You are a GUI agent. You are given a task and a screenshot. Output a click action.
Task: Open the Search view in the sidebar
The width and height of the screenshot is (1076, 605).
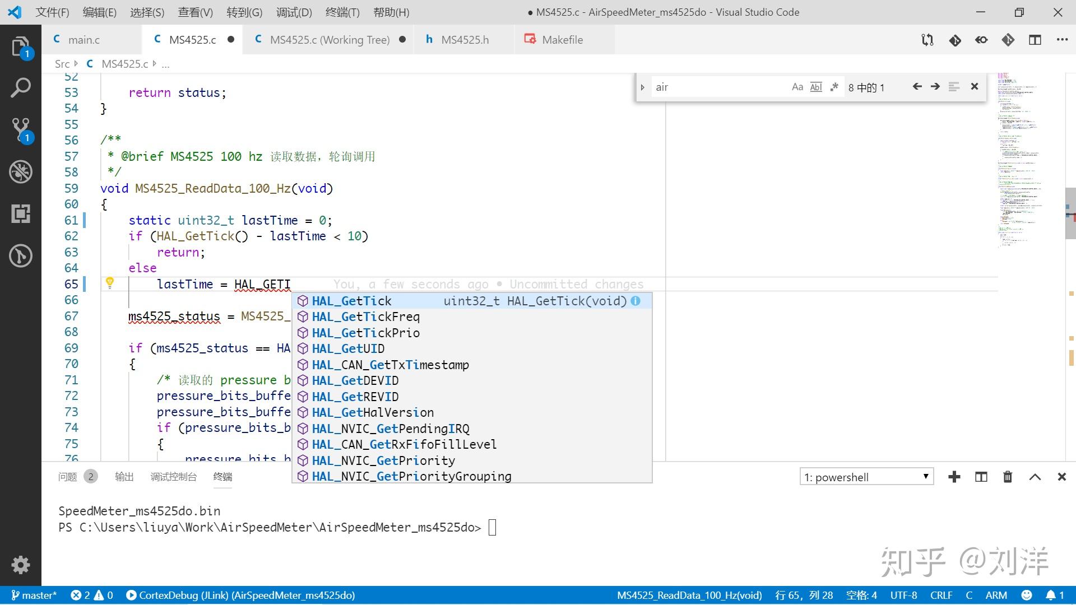click(21, 87)
